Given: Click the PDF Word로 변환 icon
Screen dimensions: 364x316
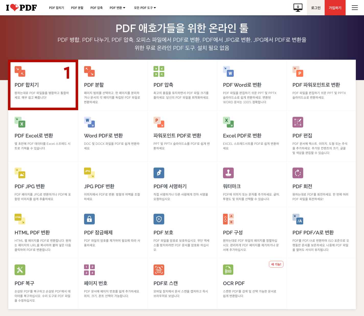Looking at the screenshot, I should [228, 71].
